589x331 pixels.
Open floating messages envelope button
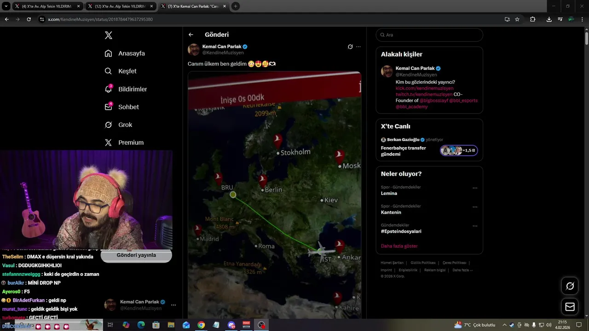[x=570, y=307]
